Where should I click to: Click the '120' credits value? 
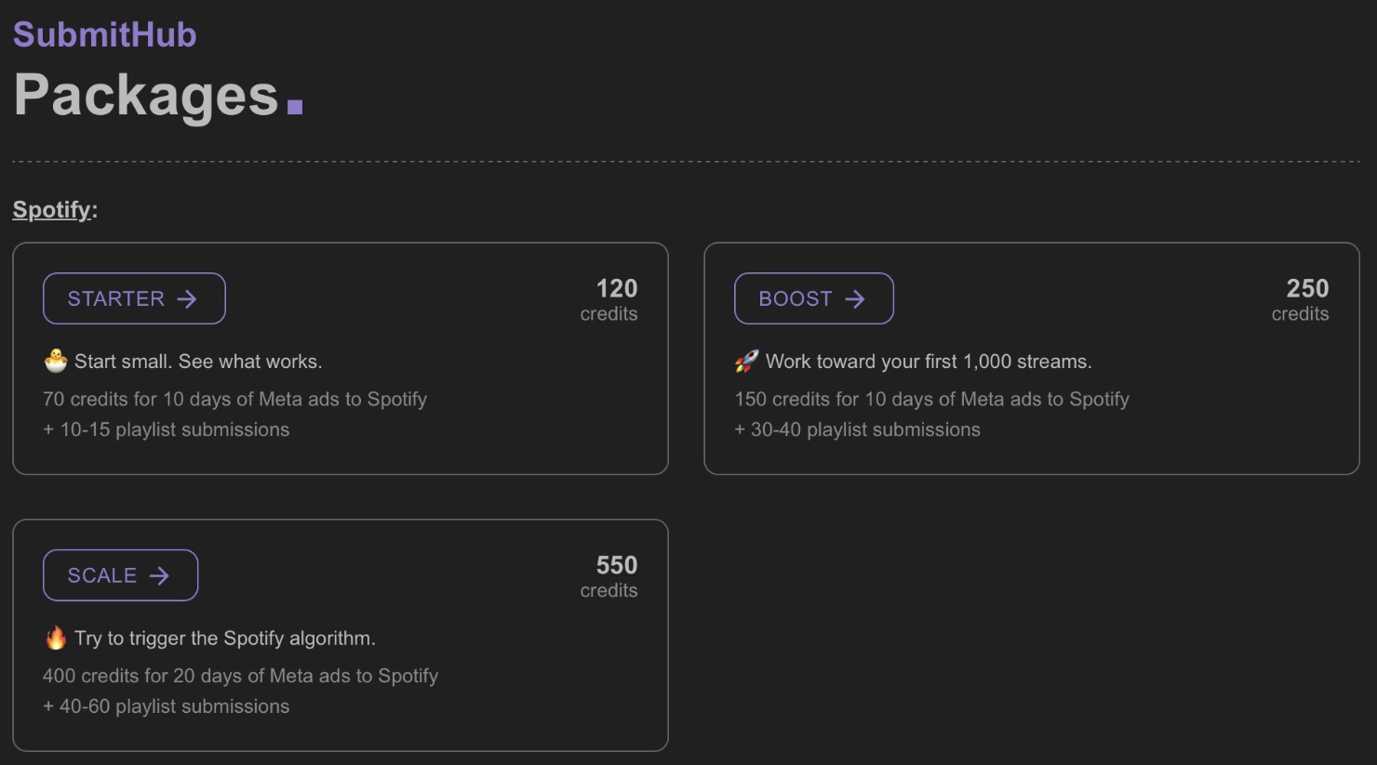(617, 288)
